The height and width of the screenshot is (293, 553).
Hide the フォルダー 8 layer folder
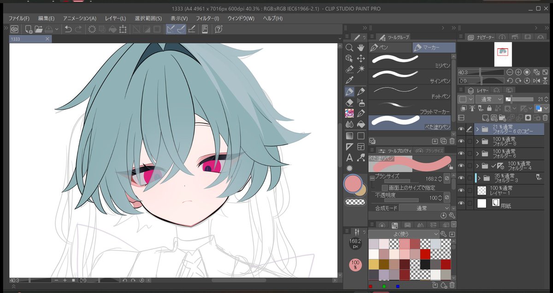click(x=461, y=141)
